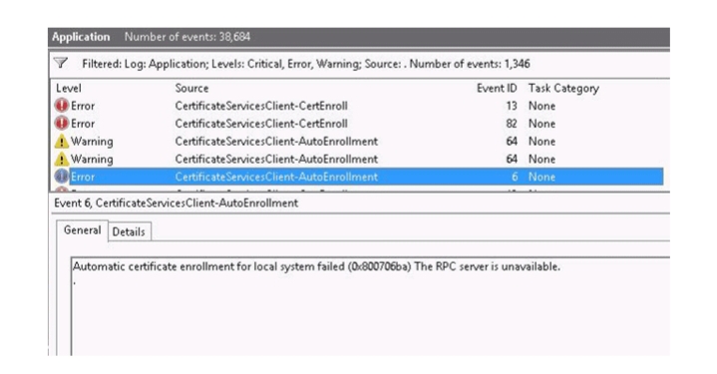The width and height of the screenshot is (717, 374).
Task: Sort by Task Category column header
Action: coord(563,89)
